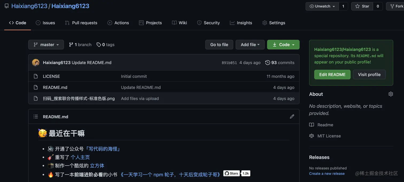Click the Go to file button
Image resolution: width=404 pixels, height=182 pixels.
pos(219,45)
